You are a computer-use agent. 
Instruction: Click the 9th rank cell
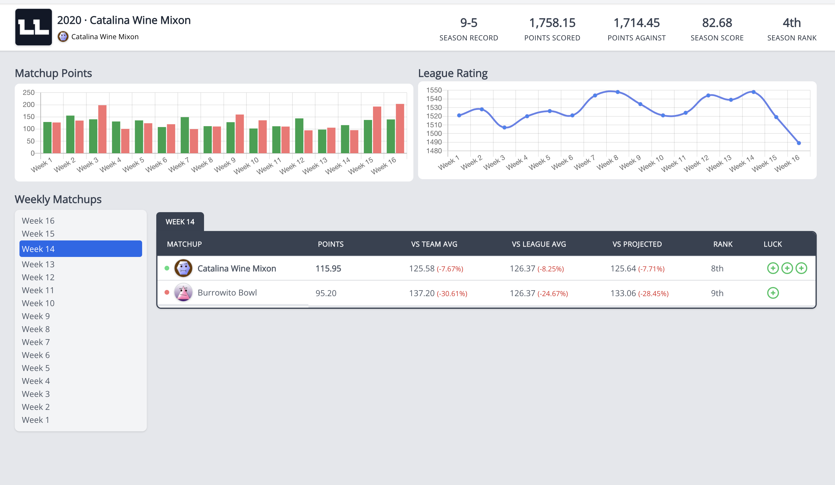717,293
